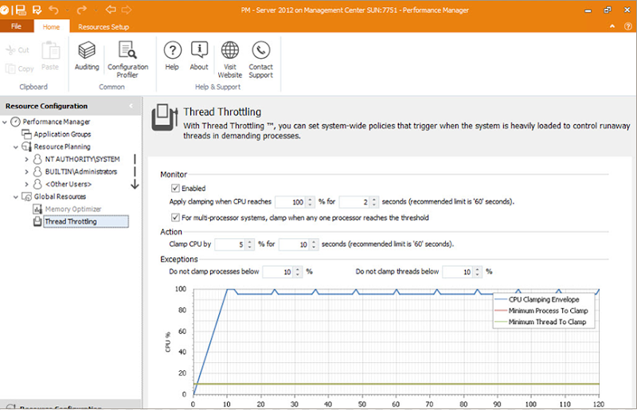Increase the apply clamping seconds value
This screenshot has height=410, width=637.
(x=374, y=199)
